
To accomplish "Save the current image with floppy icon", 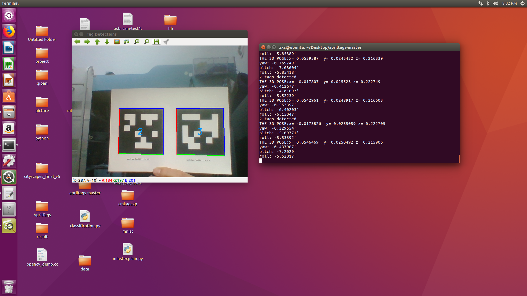I will click(156, 42).
